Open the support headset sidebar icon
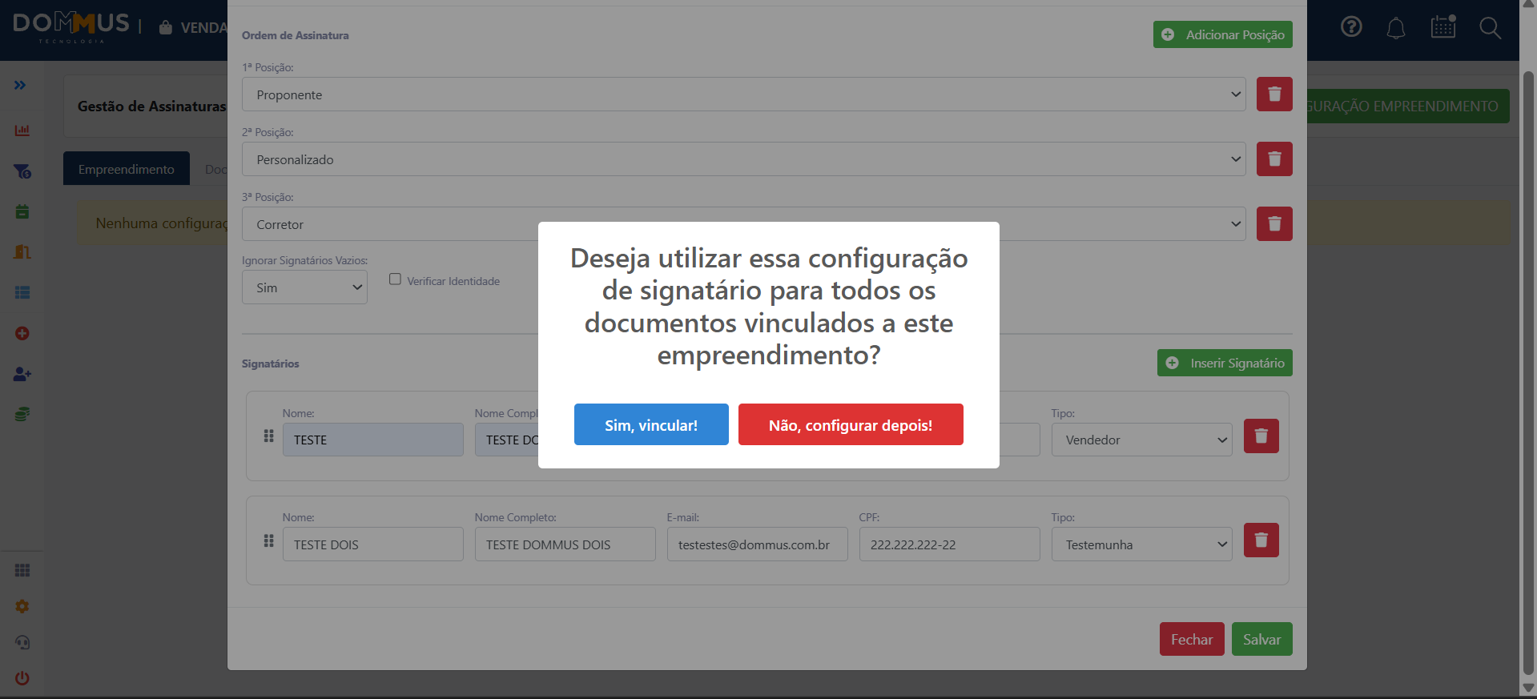Viewport: 1537px width, 699px height. 22,642
